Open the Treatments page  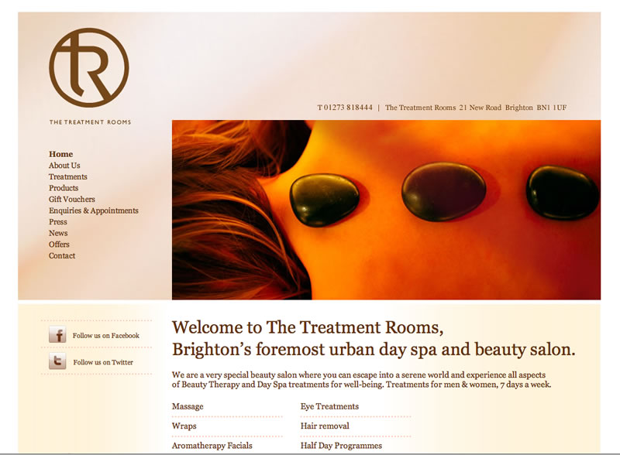pyautogui.click(x=68, y=176)
